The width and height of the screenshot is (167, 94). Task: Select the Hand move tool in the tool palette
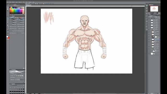coord(8,8)
